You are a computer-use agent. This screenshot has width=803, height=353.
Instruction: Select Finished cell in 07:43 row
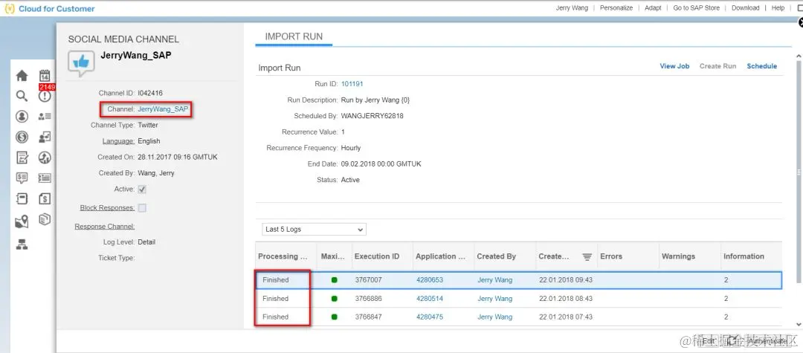(x=286, y=317)
